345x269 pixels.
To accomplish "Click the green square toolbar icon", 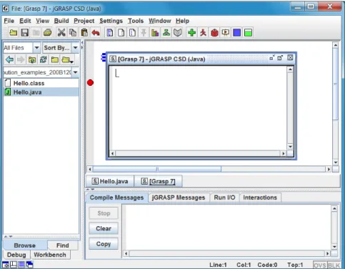I will click(248, 32).
